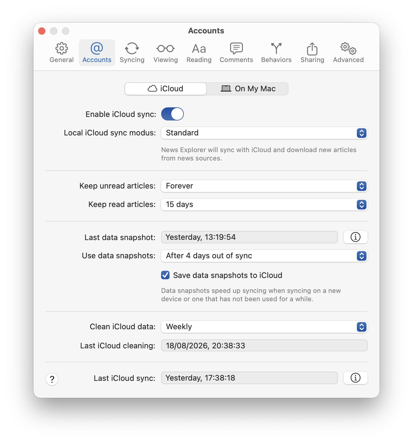The width and height of the screenshot is (413, 442).
Task: Click the 'Accounts' window title
Action: pos(206,31)
